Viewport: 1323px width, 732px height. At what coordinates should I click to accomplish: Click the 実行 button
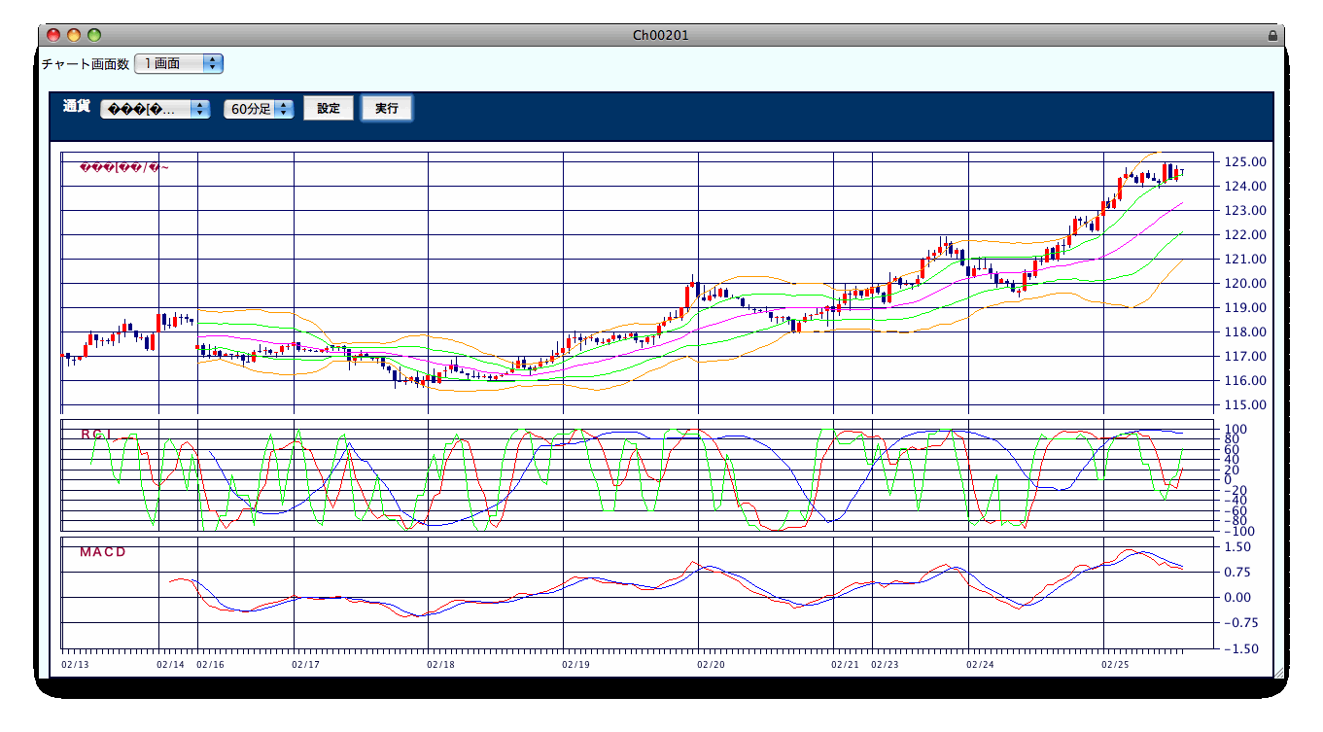point(387,109)
